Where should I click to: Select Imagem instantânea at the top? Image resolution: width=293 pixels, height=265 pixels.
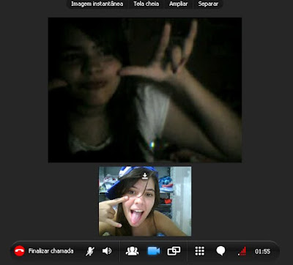coord(97,4)
